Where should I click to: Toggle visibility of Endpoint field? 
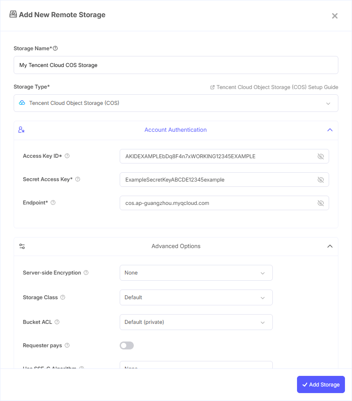pos(320,203)
